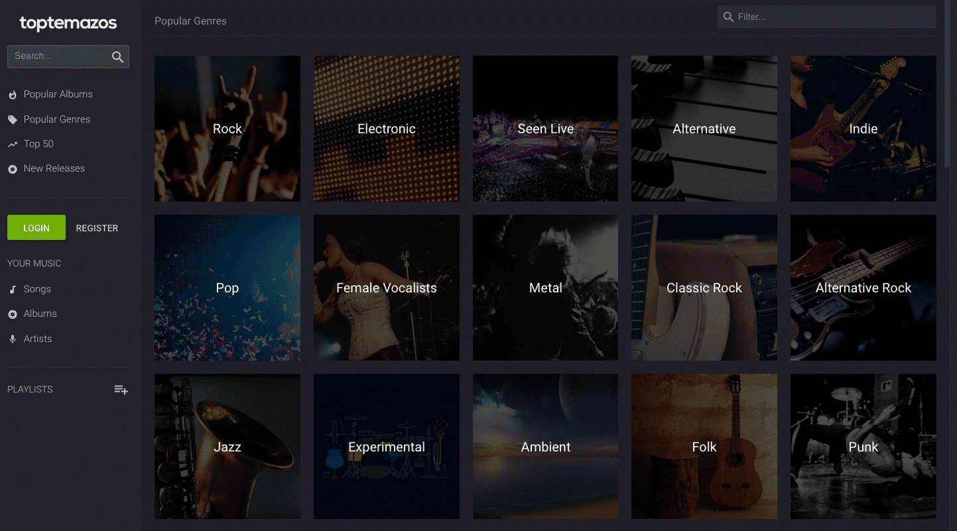The height and width of the screenshot is (531, 957).
Task: Click the flame icon beside Popular Albums
Action: click(12, 95)
